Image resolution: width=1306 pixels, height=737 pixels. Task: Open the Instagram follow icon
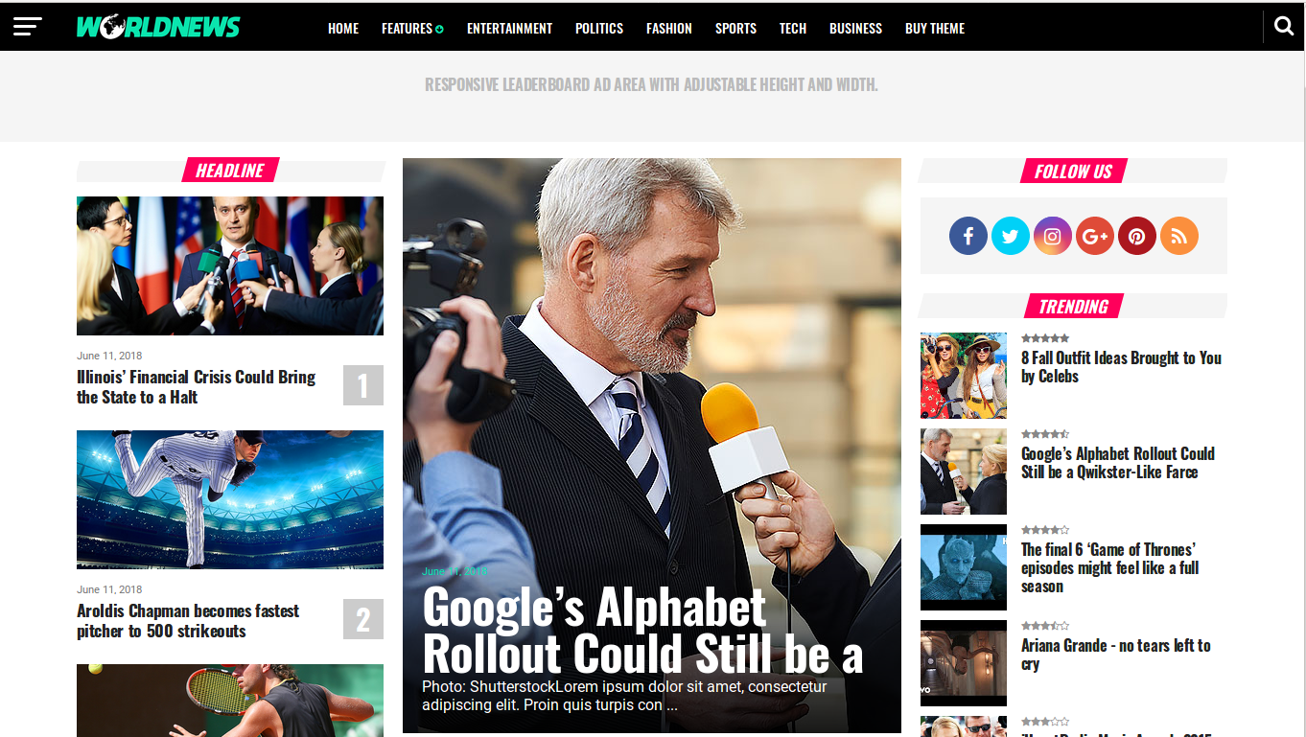click(x=1053, y=236)
